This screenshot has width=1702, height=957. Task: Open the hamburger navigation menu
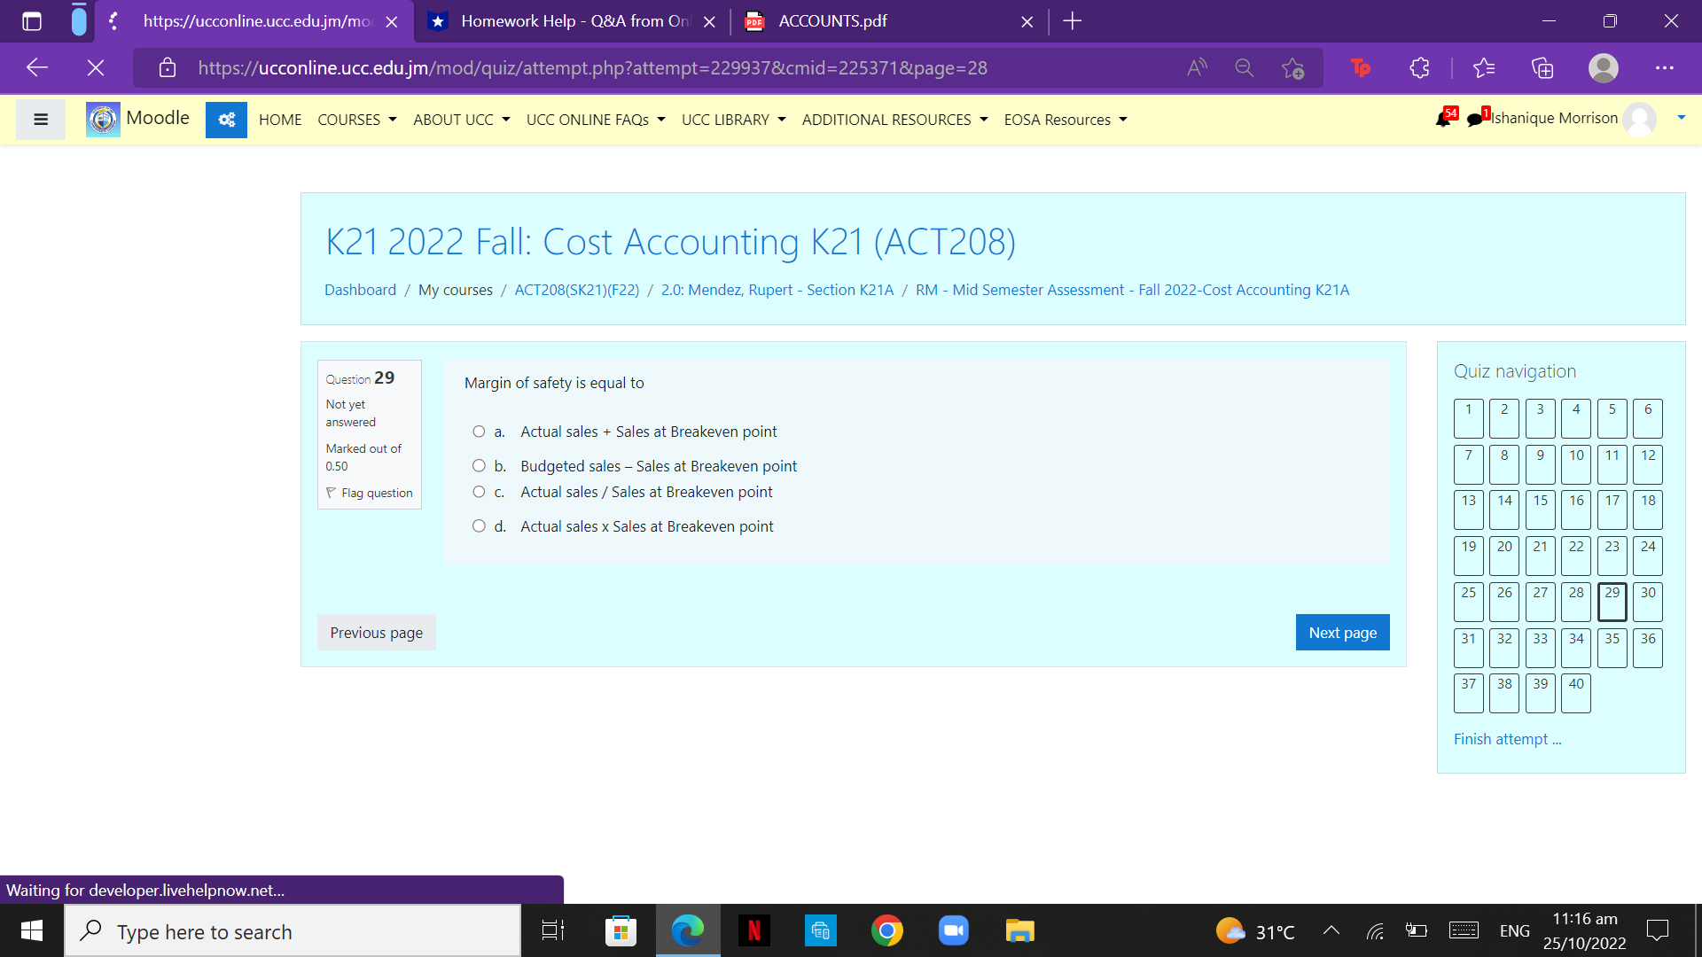tap(40, 119)
